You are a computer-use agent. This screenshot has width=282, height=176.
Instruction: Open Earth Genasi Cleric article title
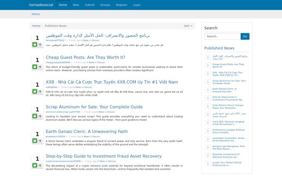coord(87,131)
